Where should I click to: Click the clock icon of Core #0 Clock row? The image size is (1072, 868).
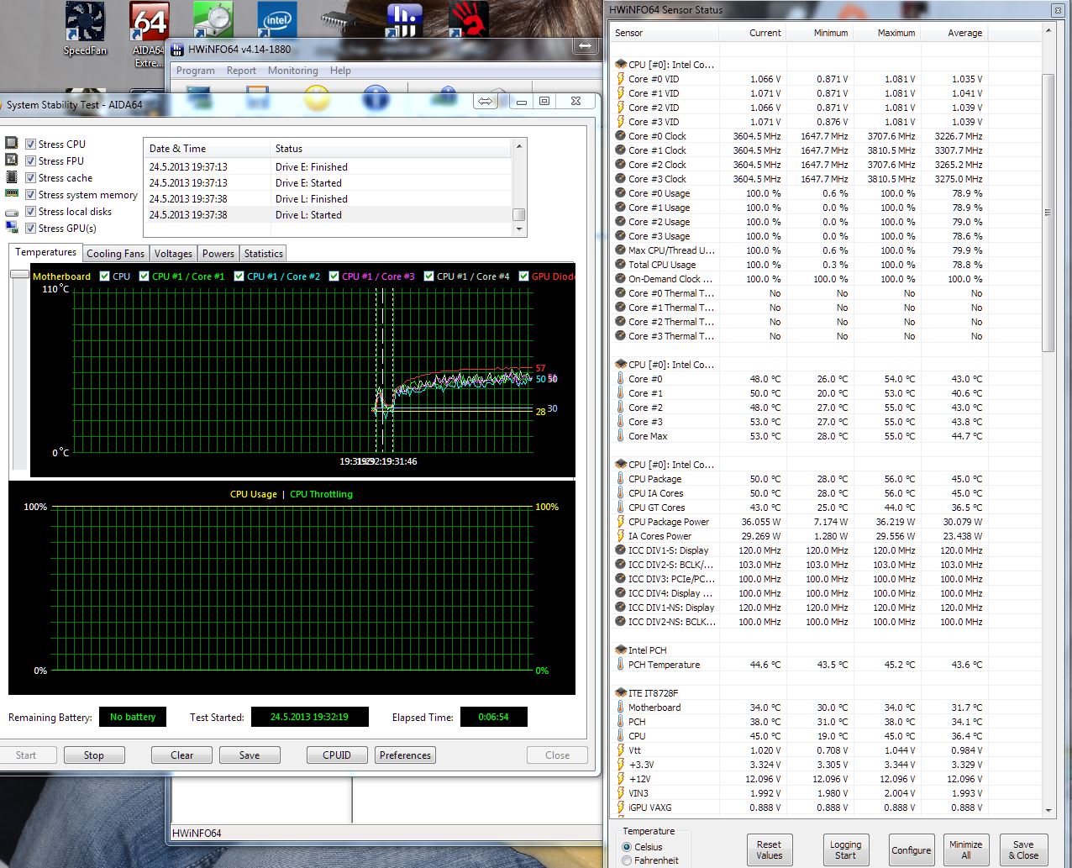(x=621, y=136)
